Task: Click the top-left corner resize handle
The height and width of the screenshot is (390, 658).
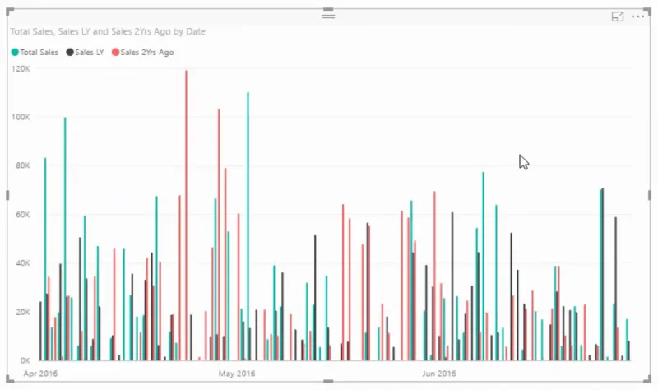Action: point(10,12)
